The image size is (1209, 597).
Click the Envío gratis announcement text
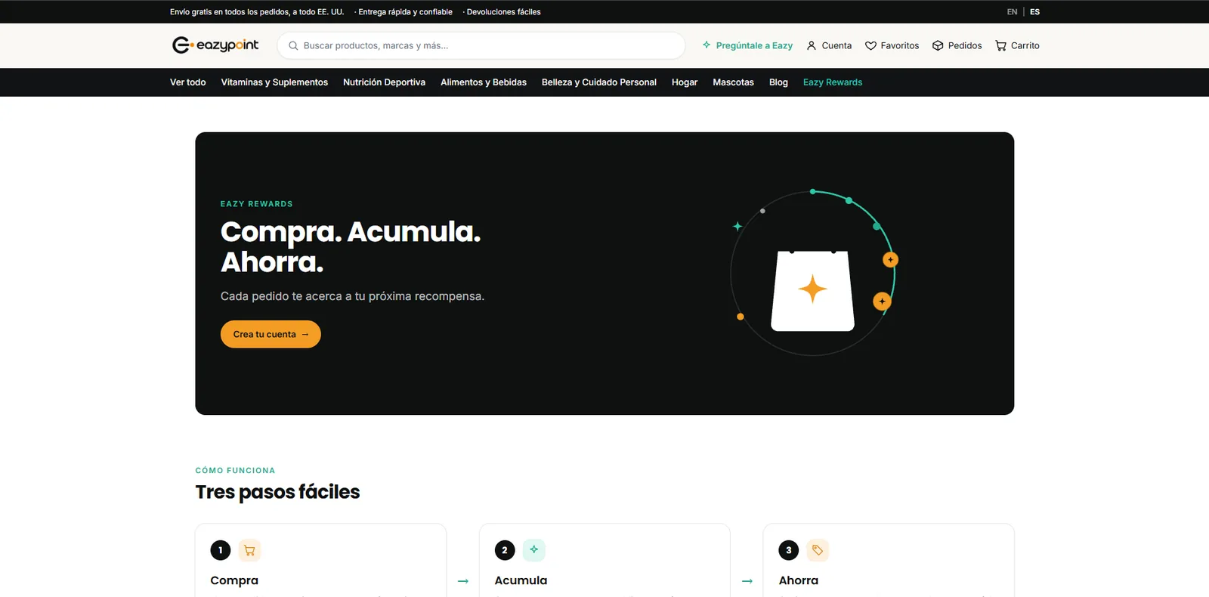(257, 12)
